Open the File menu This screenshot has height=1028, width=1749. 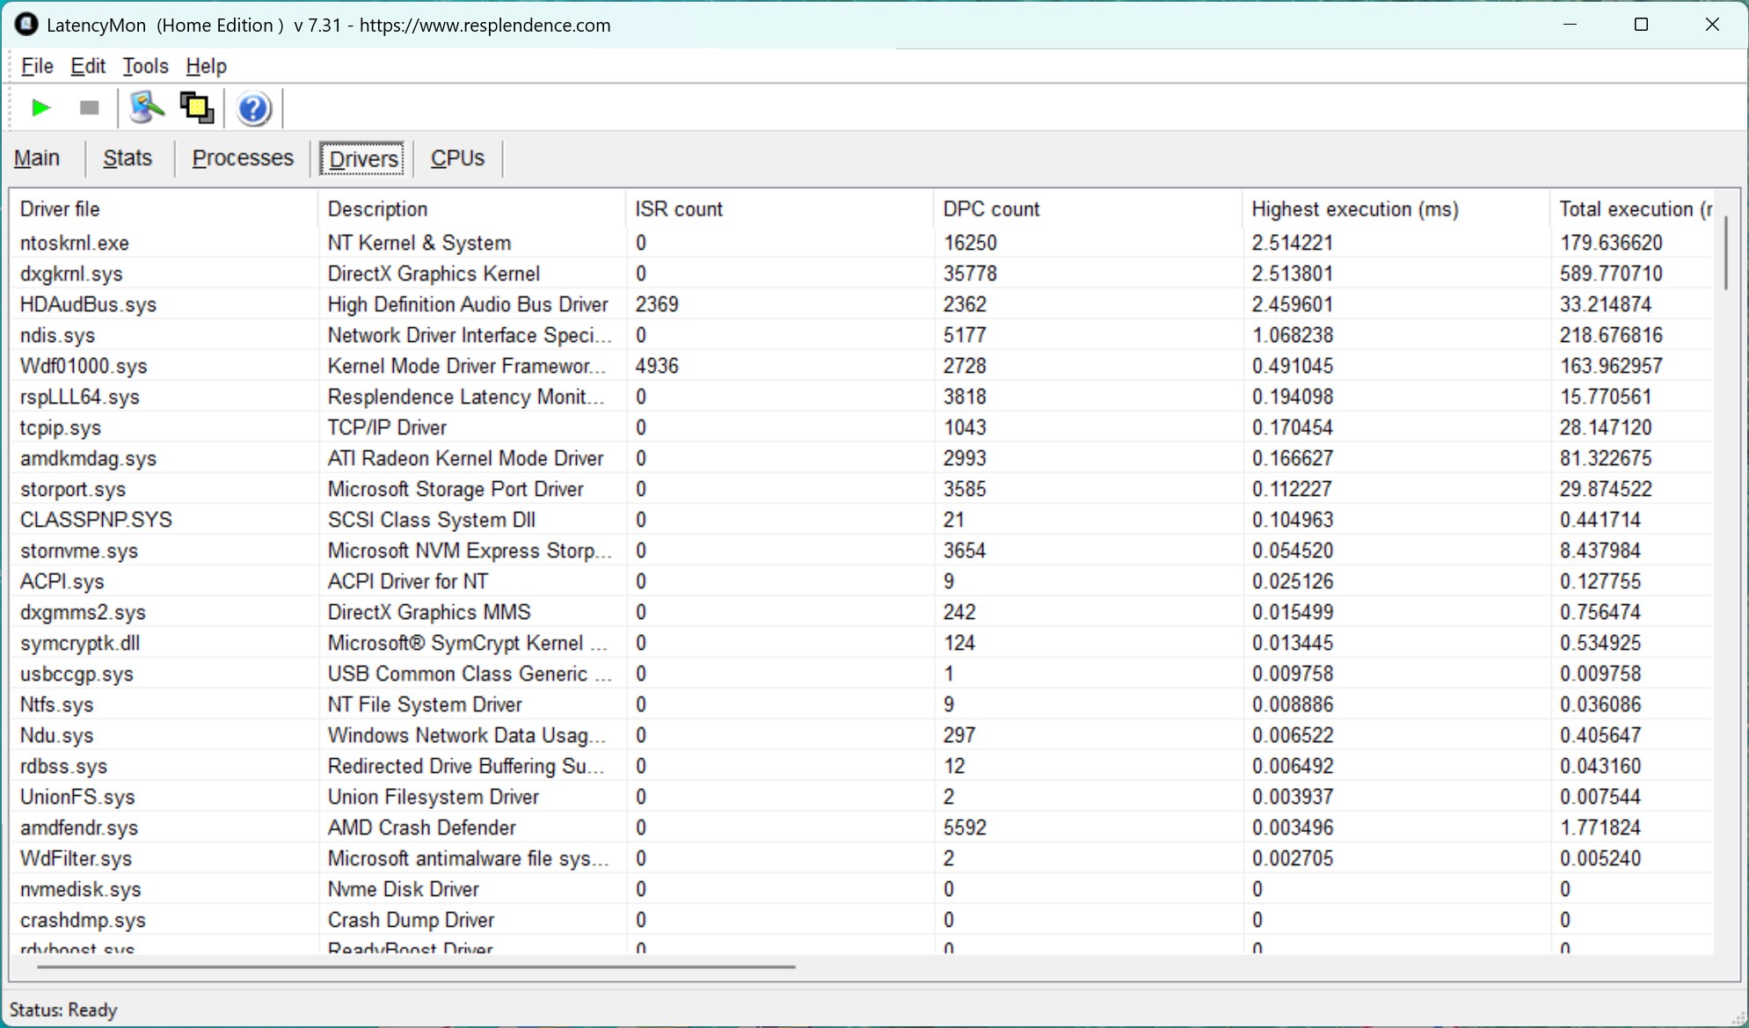pos(37,66)
